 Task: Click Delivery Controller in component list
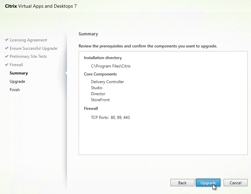pyautogui.click(x=107, y=82)
